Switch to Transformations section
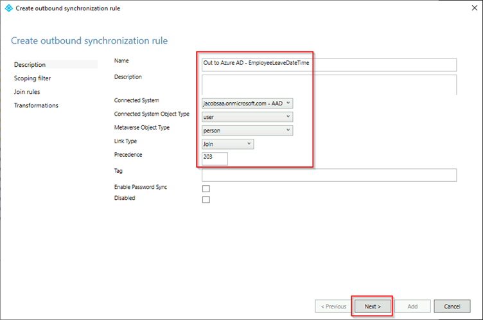This screenshot has width=483, height=320. [x=36, y=105]
